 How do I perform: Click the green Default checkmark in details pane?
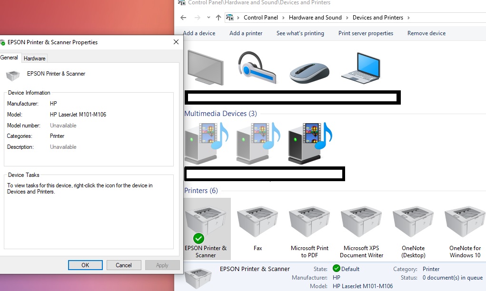[336, 268]
